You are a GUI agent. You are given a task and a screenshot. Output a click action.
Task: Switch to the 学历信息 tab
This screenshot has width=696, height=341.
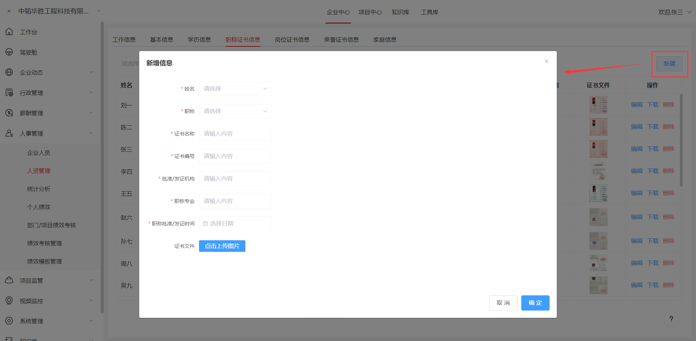pos(199,39)
